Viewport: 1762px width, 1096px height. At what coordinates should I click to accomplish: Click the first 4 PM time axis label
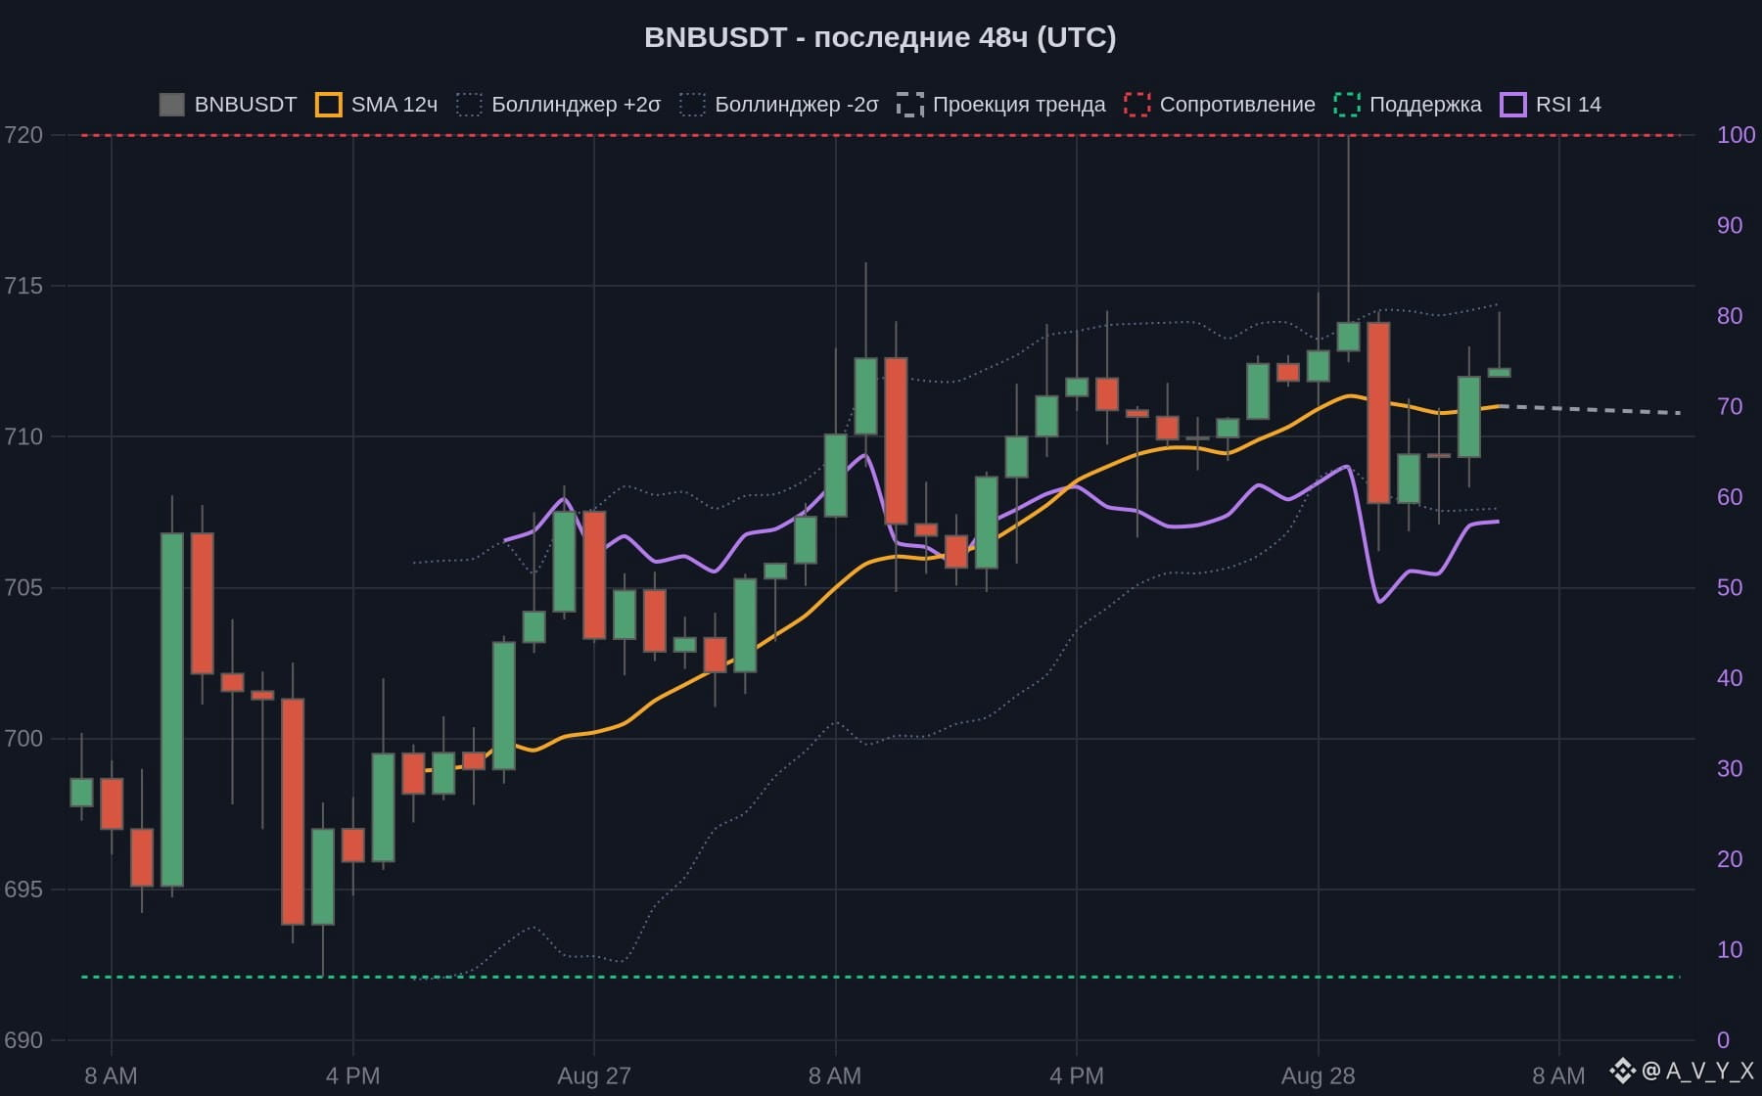point(352,1076)
